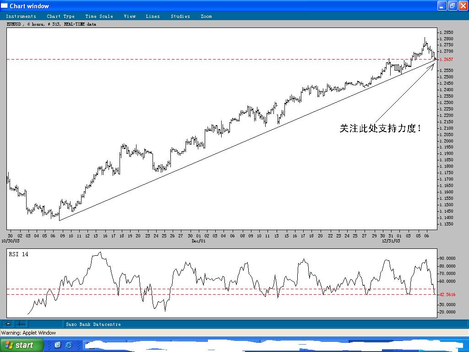Open the Zoom menu

(206, 16)
